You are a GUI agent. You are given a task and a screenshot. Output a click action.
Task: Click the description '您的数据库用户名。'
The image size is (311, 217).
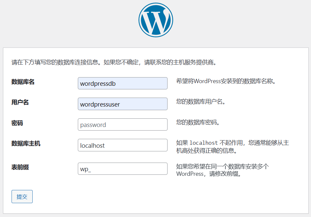tap(201, 102)
